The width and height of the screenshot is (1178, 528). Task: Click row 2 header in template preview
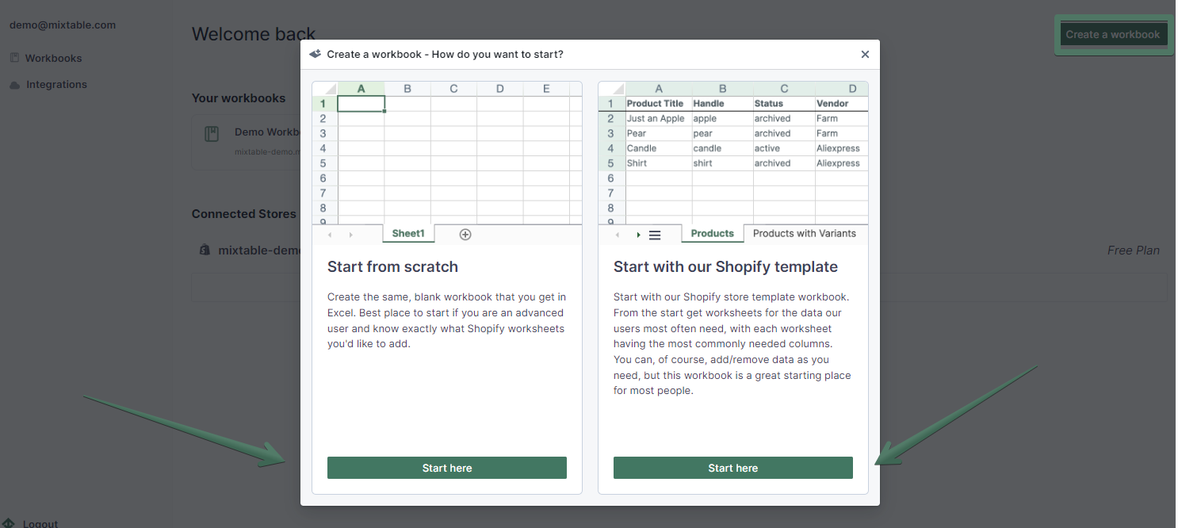612,119
